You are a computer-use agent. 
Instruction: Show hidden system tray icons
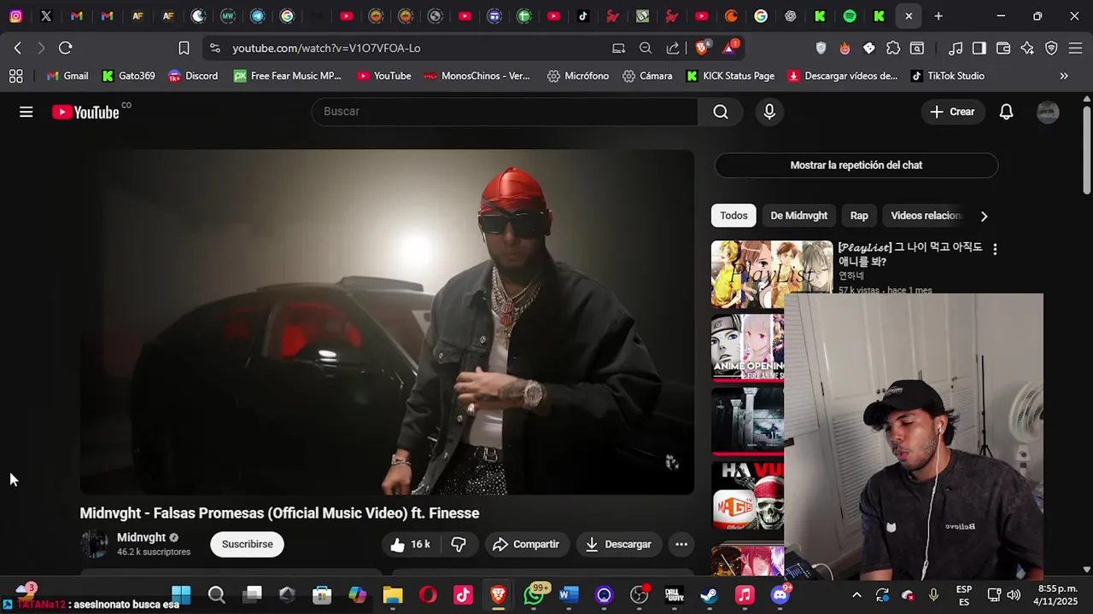point(856,595)
